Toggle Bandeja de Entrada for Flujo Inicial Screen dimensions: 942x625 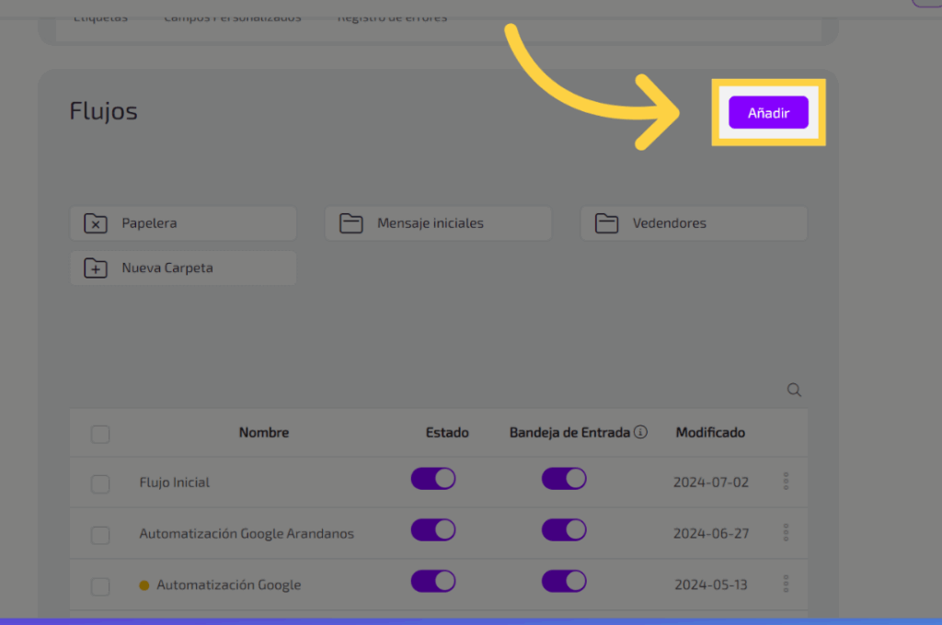tap(564, 479)
